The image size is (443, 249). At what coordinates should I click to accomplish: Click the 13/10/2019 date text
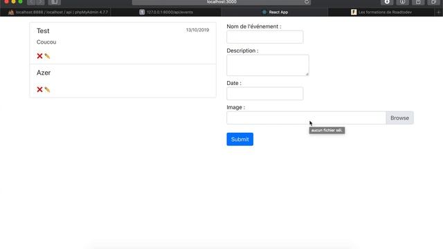(x=197, y=30)
